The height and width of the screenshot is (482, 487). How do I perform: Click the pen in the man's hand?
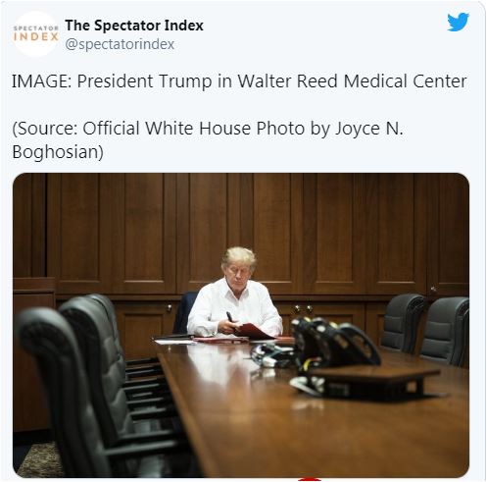(230, 317)
